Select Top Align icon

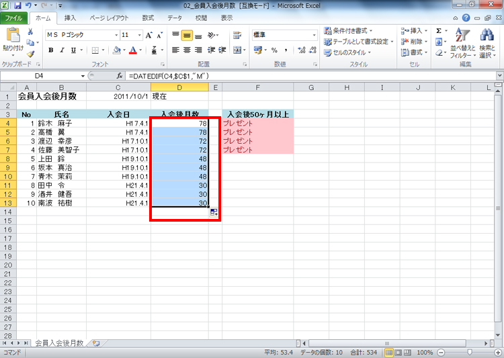pos(175,35)
